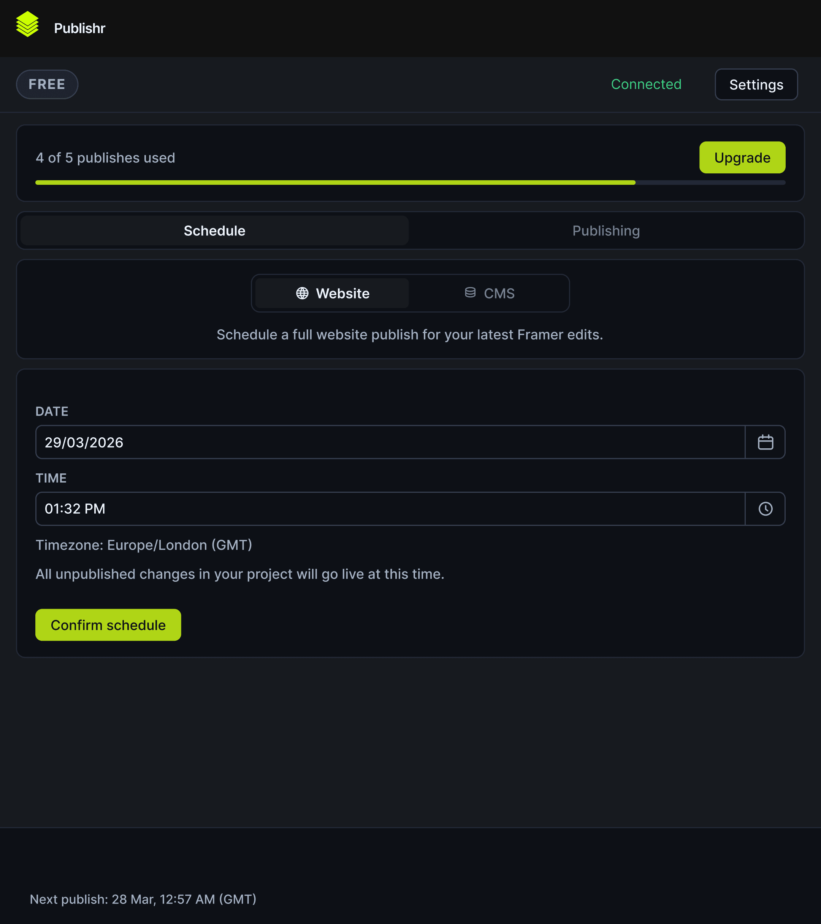The image size is (821, 924).
Task: Click the FREE plan badge
Action: (47, 84)
